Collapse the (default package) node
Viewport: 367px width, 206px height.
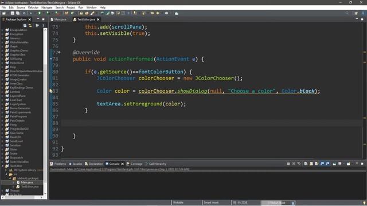tap(10, 178)
